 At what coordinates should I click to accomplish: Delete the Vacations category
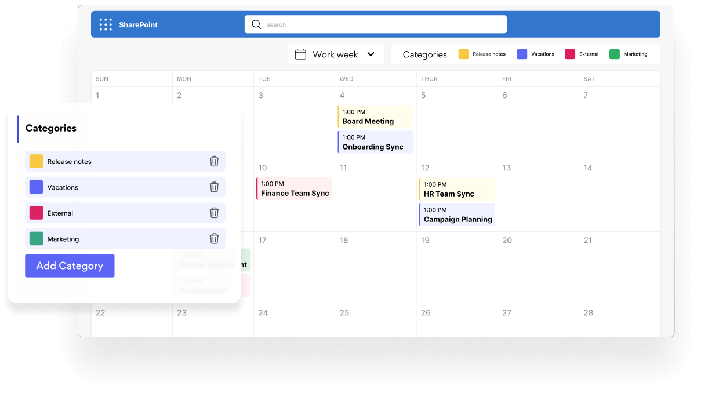pos(214,187)
